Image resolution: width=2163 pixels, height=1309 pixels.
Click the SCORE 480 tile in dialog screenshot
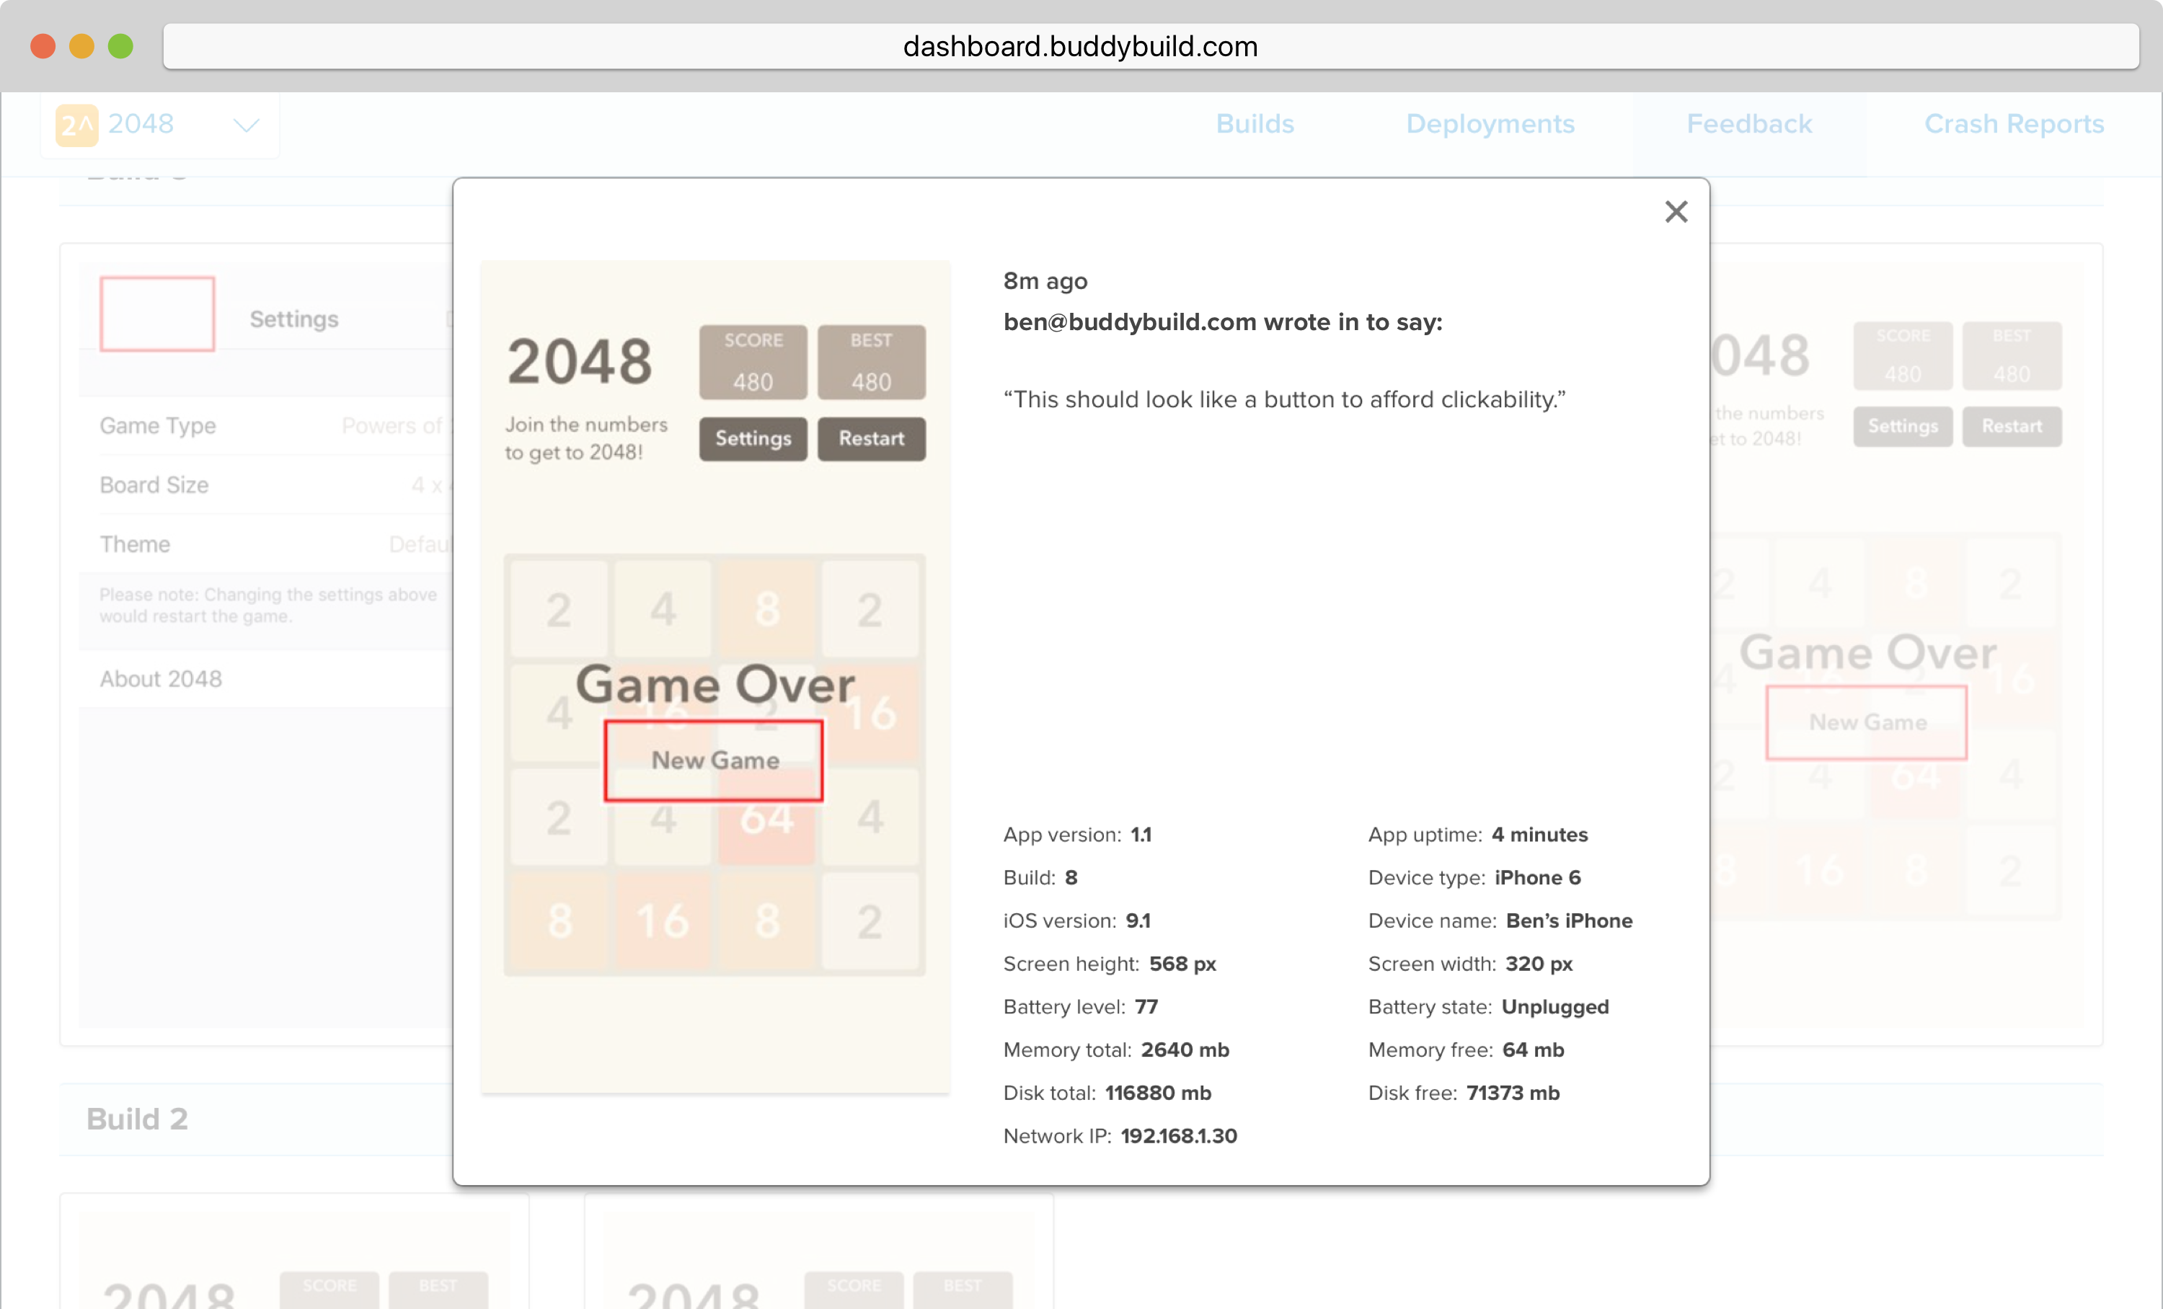752,361
